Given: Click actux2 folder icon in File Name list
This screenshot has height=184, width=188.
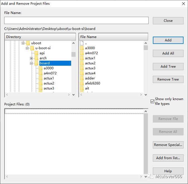Looking at the screenshot, I should point(82,63).
